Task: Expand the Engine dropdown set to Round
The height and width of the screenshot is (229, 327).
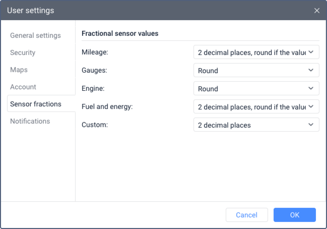Action: (x=256, y=89)
